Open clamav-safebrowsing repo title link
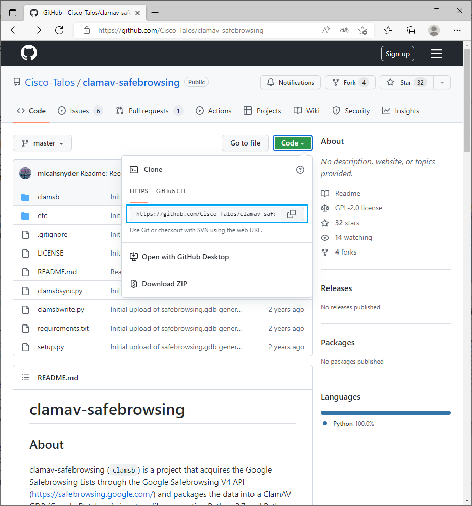This screenshot has width=472, height=506. [131, 82]
